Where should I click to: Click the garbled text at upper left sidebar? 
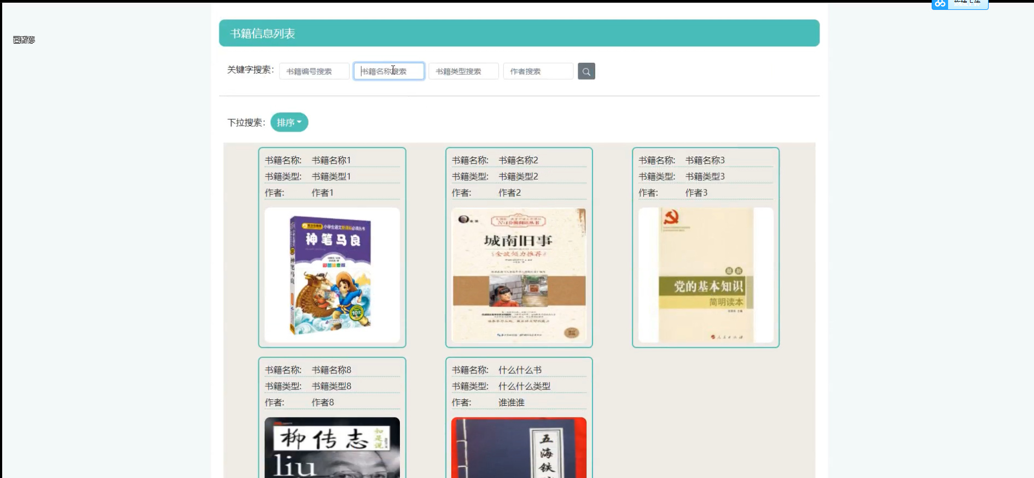point(24,40)
